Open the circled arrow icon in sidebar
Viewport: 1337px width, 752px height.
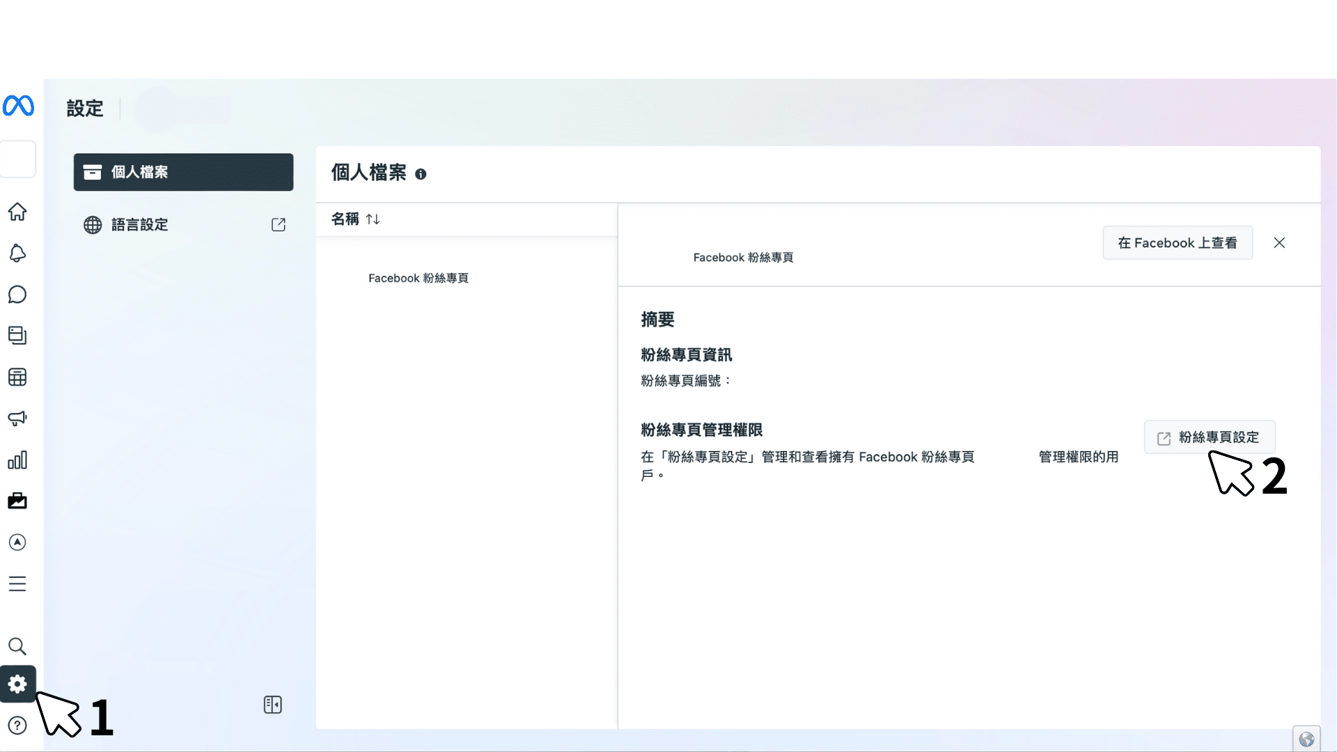tap(17, 542)
